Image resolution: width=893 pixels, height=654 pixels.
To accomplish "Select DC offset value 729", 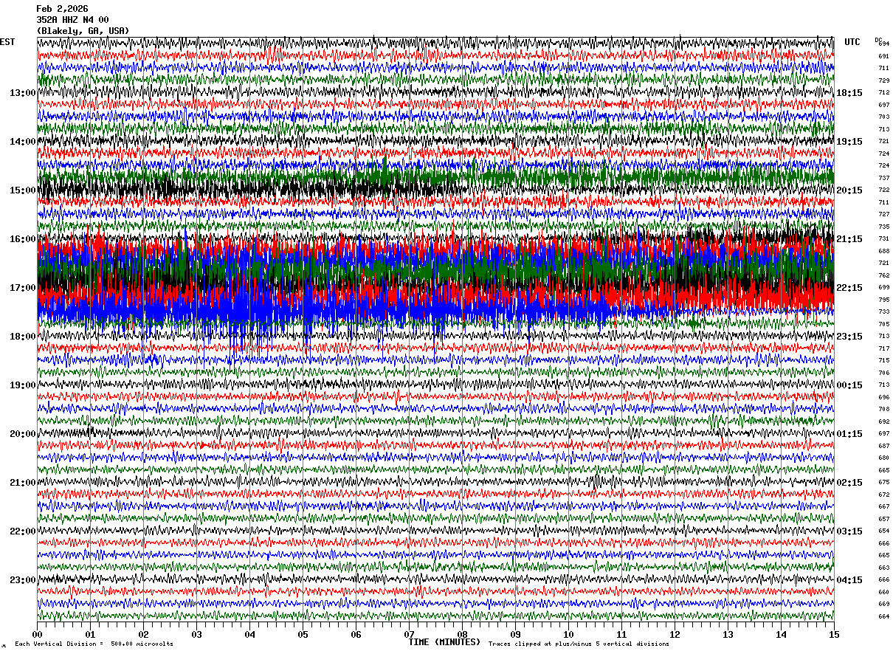I will [x=883, y=80].
